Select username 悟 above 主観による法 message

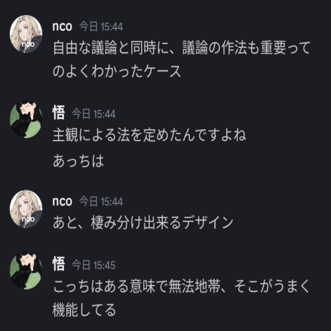click(x=59, y=113)
